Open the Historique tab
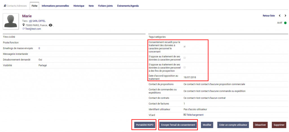 [79, 6]
